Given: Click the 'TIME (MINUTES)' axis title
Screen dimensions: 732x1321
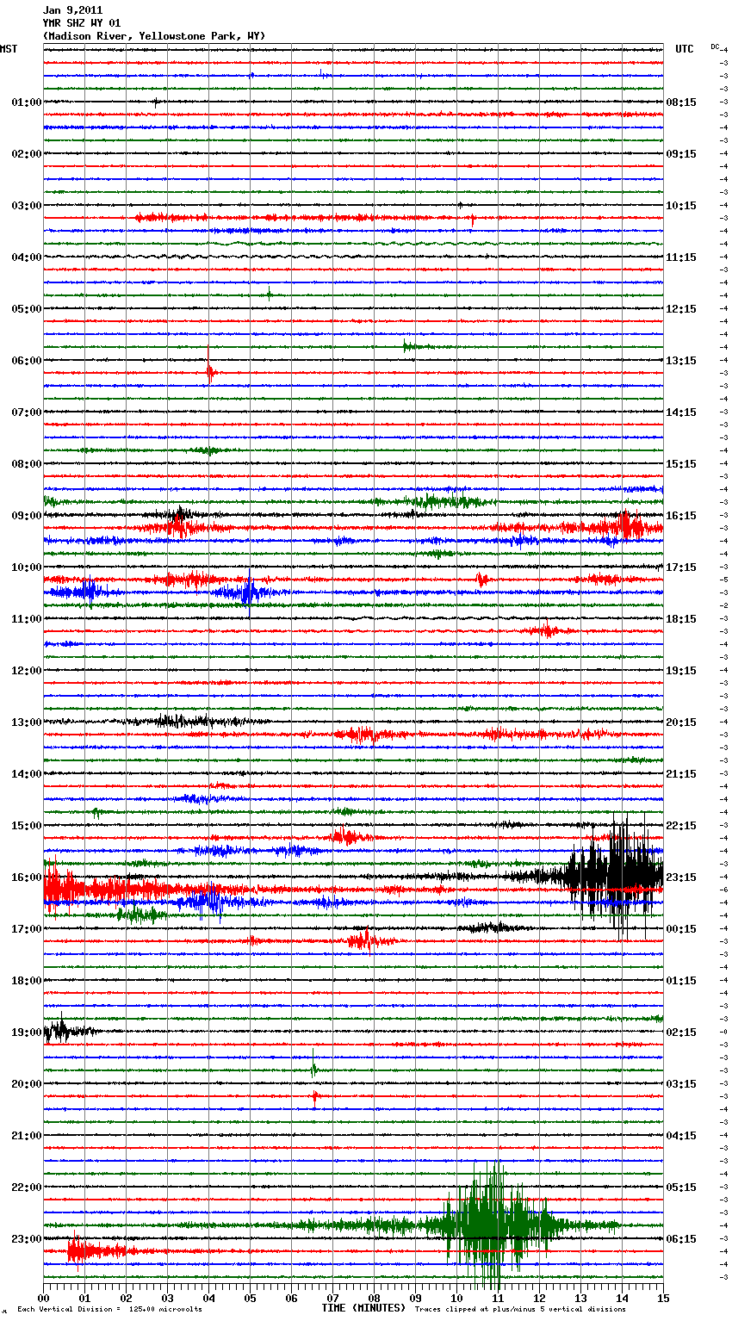Looking at the screenshot, I should point(363,1308).
